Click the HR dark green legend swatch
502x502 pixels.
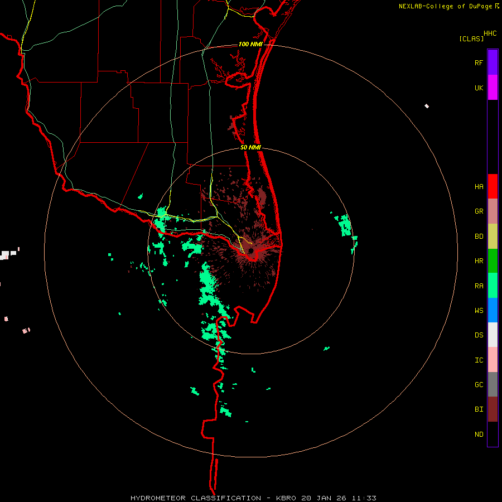pos(493,260)
